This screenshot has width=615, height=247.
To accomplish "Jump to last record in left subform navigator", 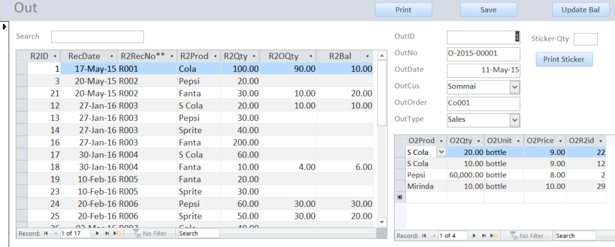I will (106, 234).
